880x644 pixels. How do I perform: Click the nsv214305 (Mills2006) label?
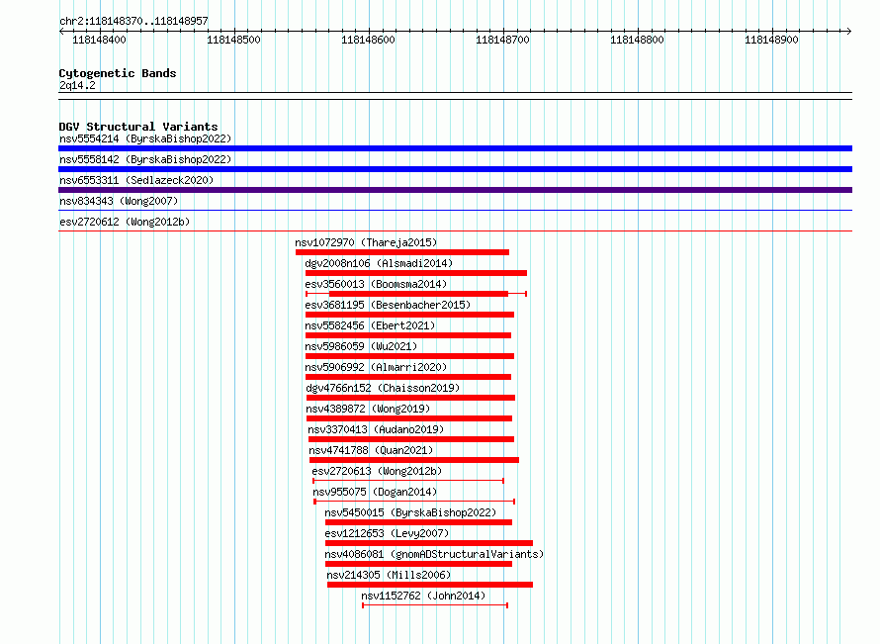(x=389, y=575)
